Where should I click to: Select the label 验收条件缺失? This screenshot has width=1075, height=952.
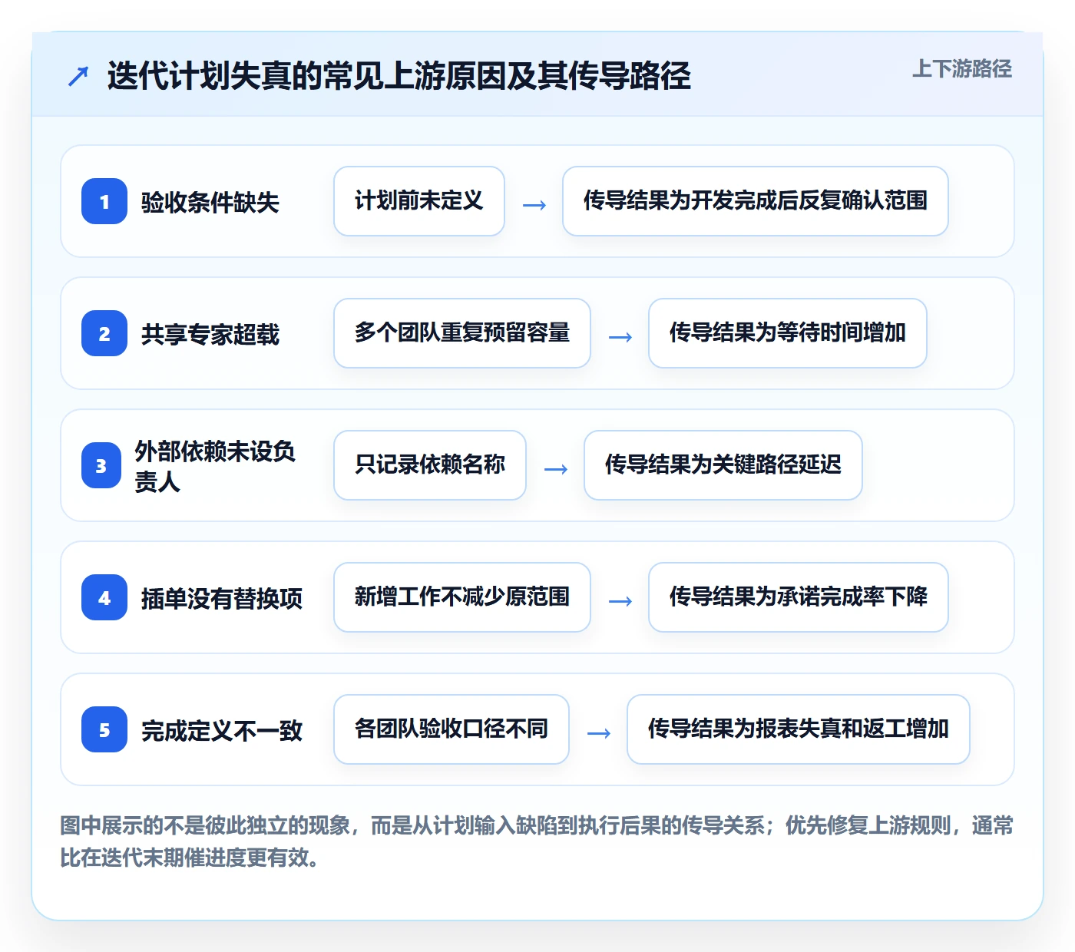210,203
